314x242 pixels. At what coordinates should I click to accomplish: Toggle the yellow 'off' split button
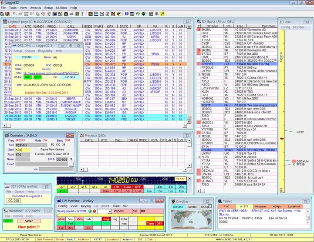(x=105, y=187)
